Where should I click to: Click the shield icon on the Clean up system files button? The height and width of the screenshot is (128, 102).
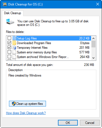(x=14, y=103)
